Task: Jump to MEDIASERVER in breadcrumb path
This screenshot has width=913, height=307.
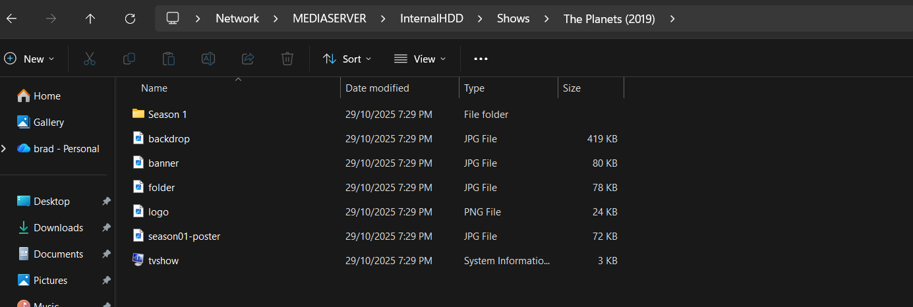Action: (x=330, y=18)
